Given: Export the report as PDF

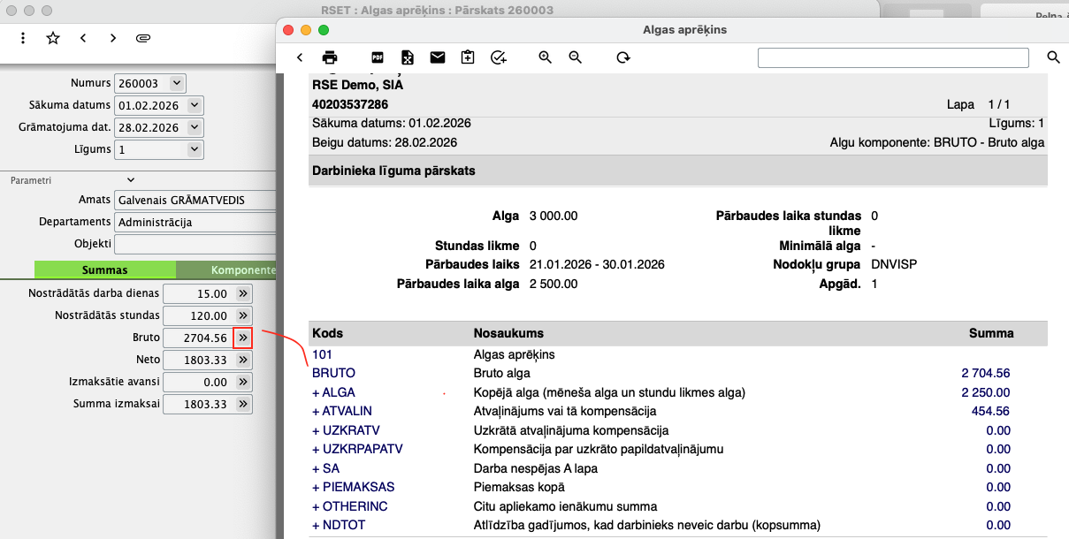Looking at the screenshot, I should click(377, 57).
